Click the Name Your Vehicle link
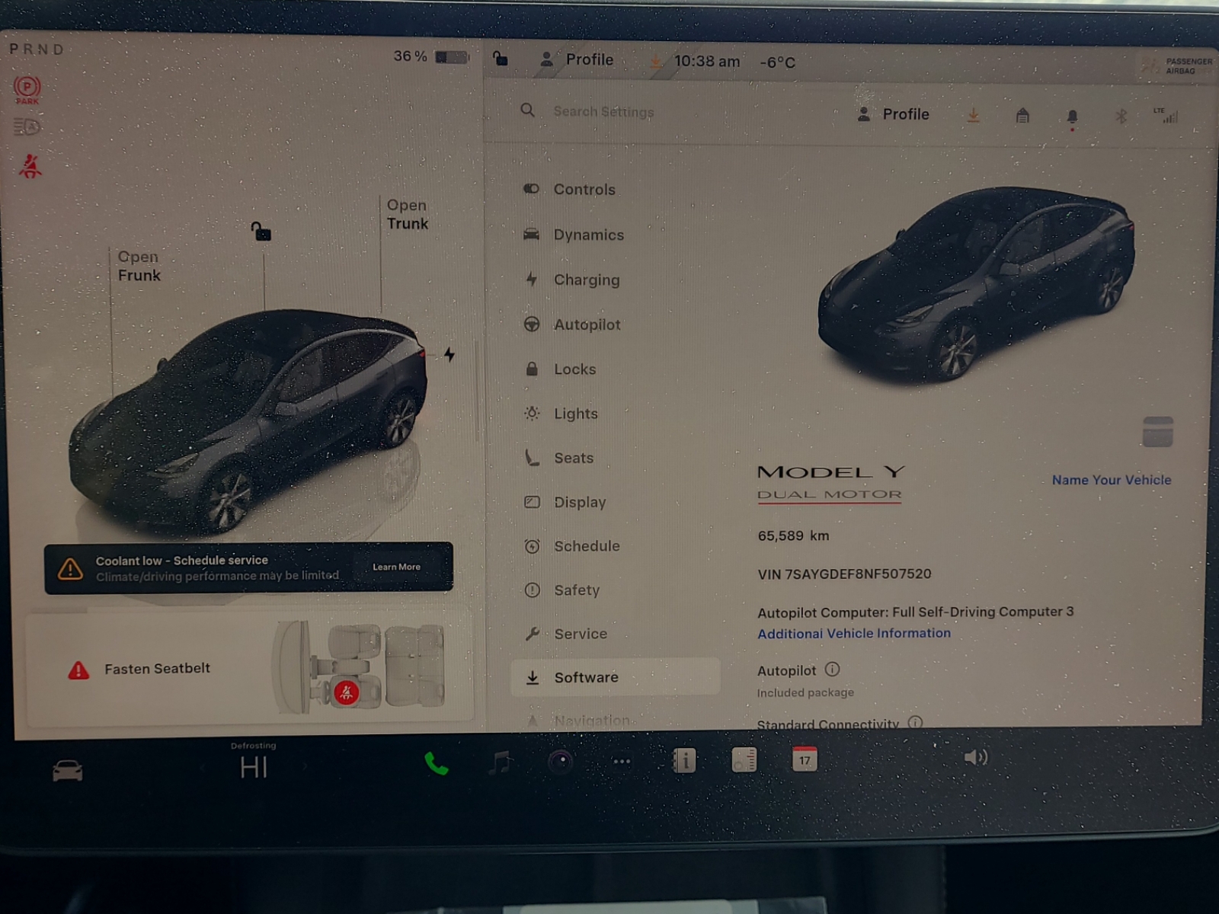This screenshot has width=1219, height=914. pyautogui.click(x=1111, y=480)
